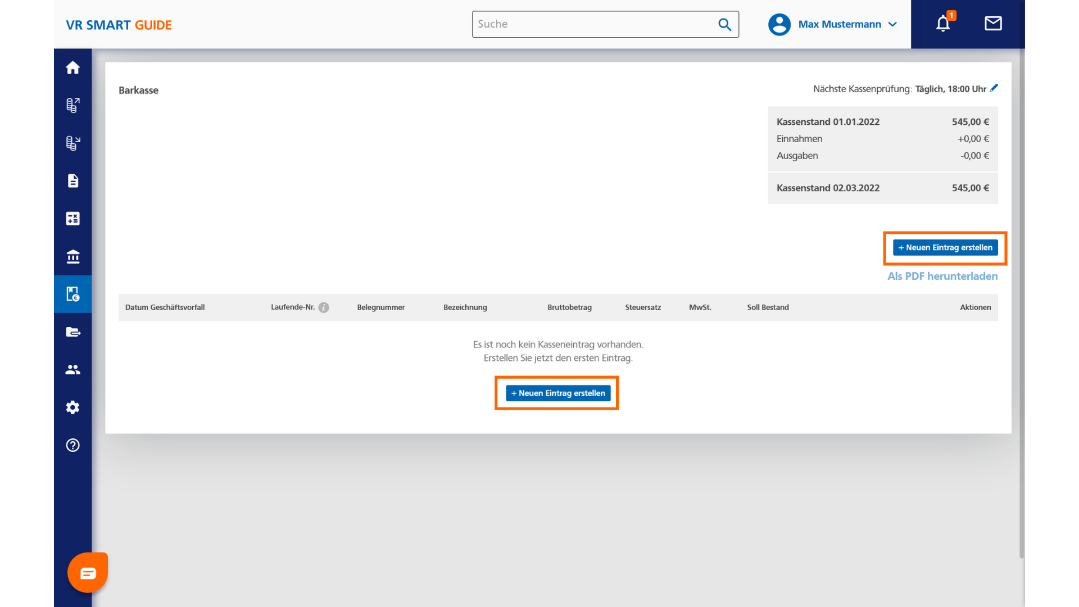Viewport: 1079px width, 607px height.
Task: Open the calculator icon in sidebar
Action: point(72,219)
